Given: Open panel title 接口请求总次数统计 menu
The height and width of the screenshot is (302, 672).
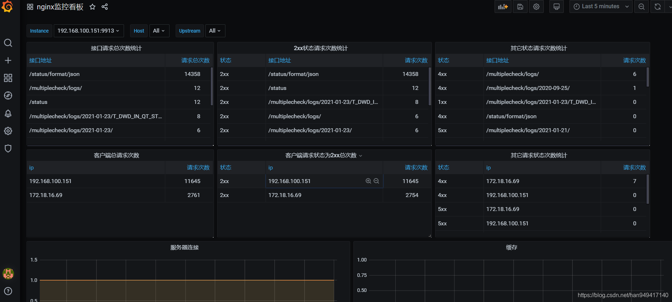Looking at the screenshot, I should pyautogui.click(x=116, y=48).
